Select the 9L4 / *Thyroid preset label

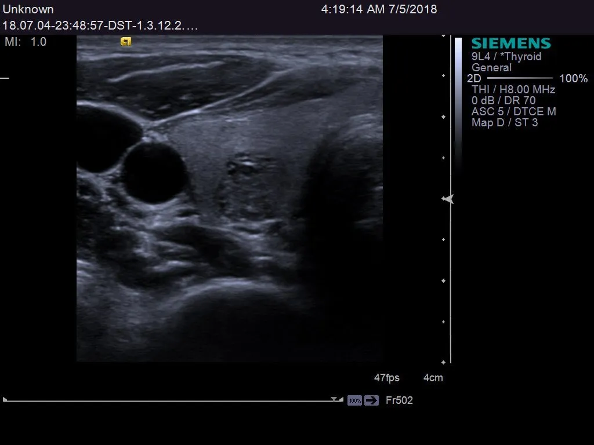point(506,57)
